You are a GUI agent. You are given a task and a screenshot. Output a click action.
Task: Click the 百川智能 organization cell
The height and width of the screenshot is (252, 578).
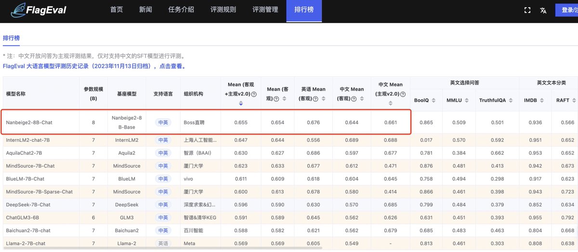click(194, 230)
